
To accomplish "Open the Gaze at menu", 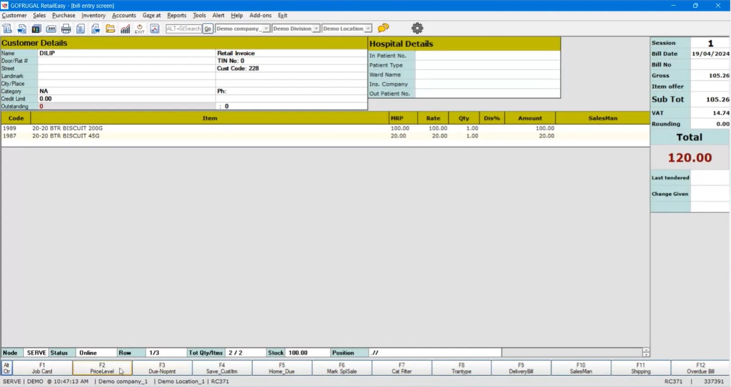I will (x=151, y=15).
